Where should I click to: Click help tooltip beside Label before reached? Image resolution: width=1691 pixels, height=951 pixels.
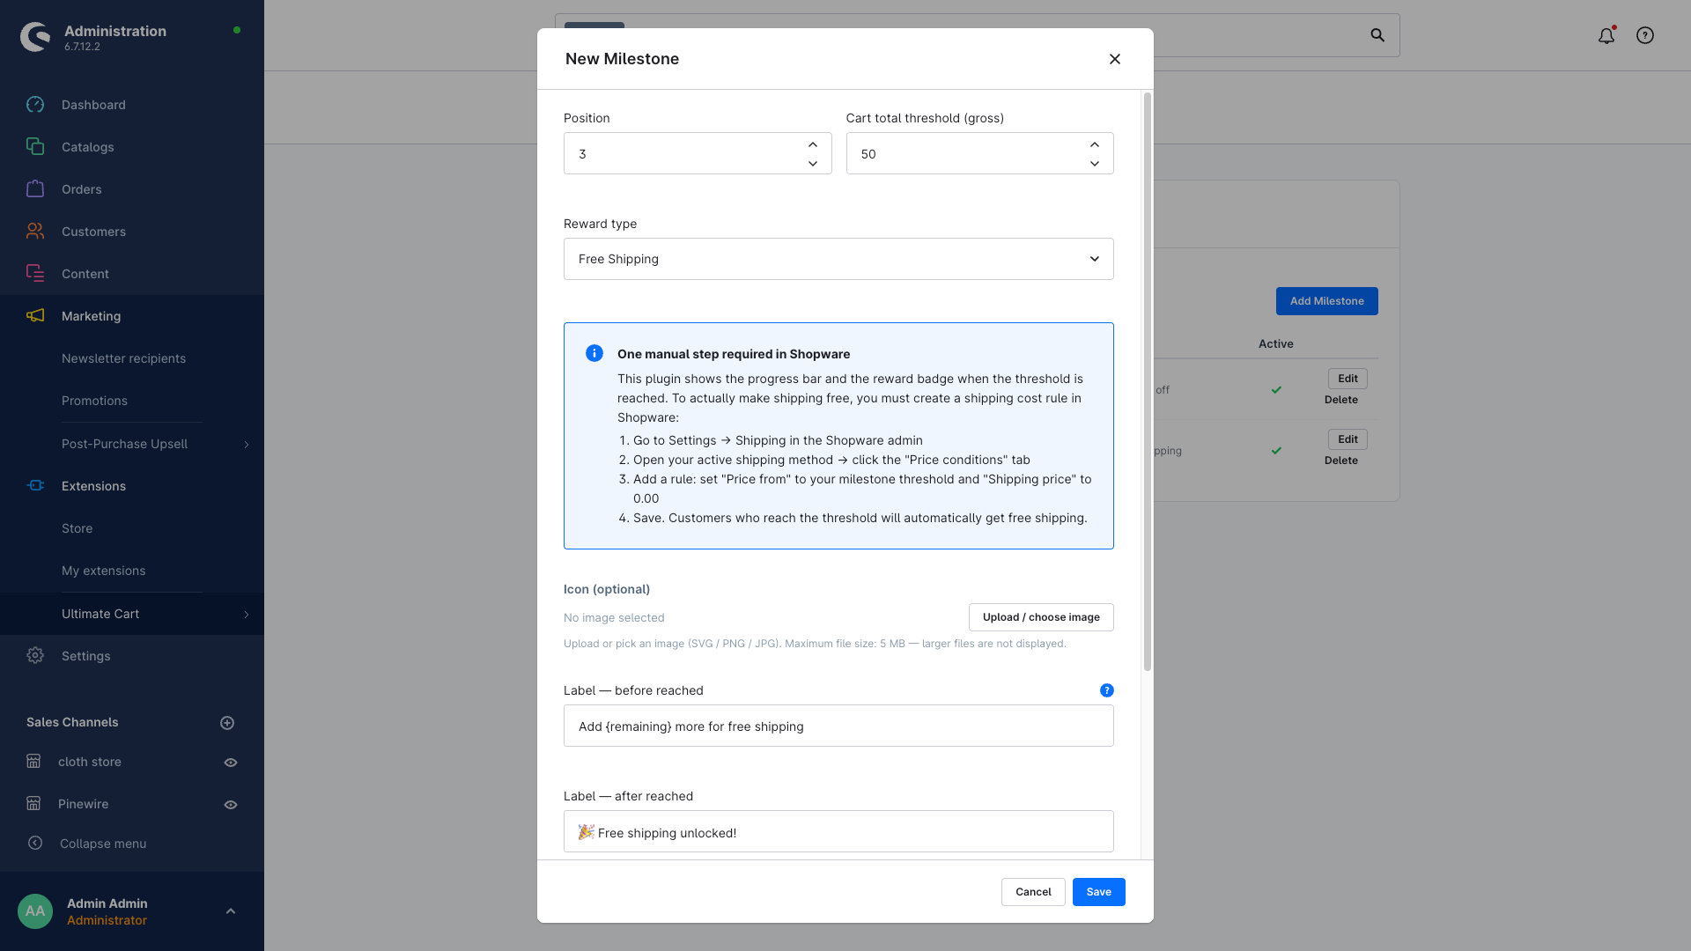coord(1107,690)
